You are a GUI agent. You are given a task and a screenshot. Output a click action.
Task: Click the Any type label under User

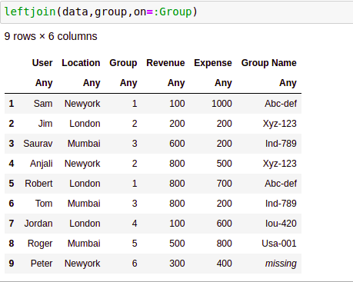click(x=44, y=83)
